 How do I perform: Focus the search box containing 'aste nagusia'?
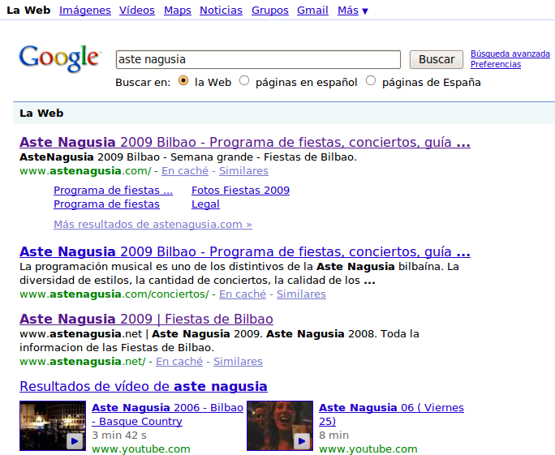point(258,59)
